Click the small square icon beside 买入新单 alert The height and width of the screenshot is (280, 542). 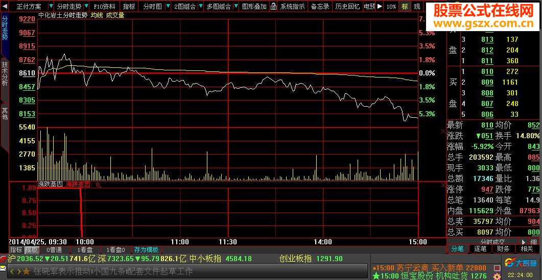click(498, 268)
